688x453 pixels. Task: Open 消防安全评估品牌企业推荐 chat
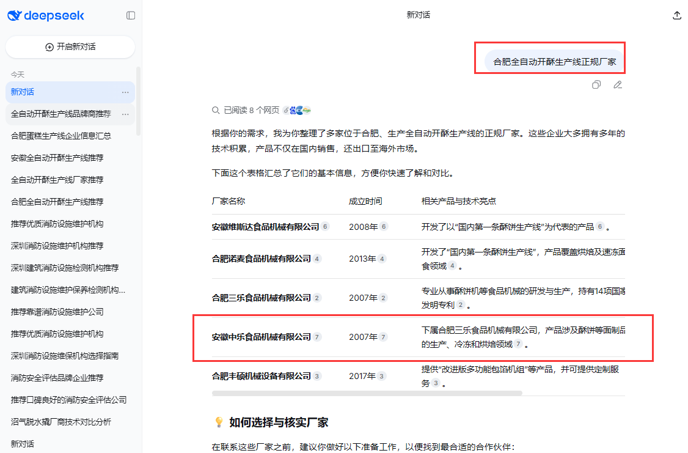(x=57, y=378)
